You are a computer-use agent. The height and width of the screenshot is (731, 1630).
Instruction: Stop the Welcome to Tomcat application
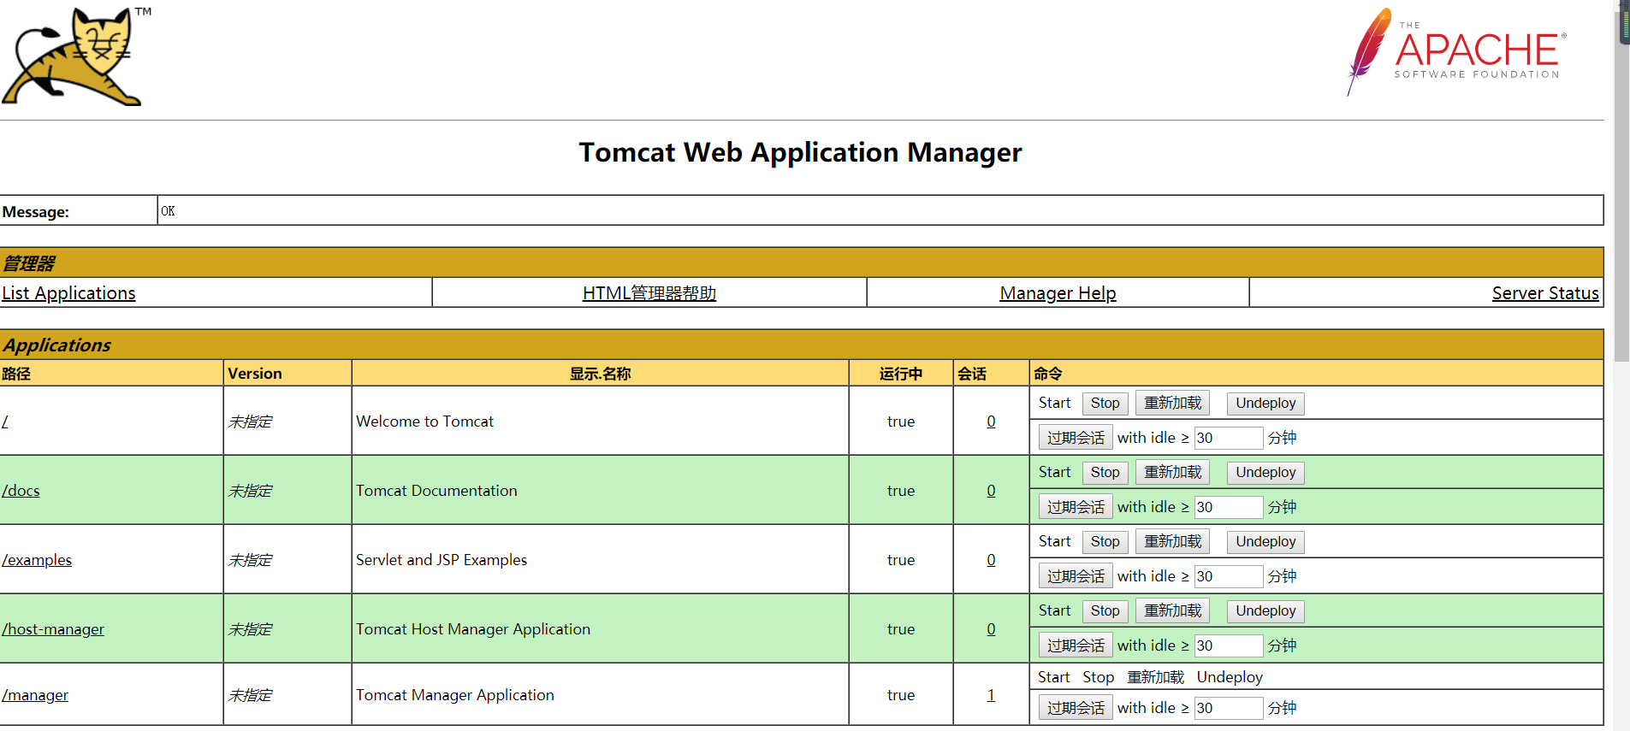point(1105,404)
